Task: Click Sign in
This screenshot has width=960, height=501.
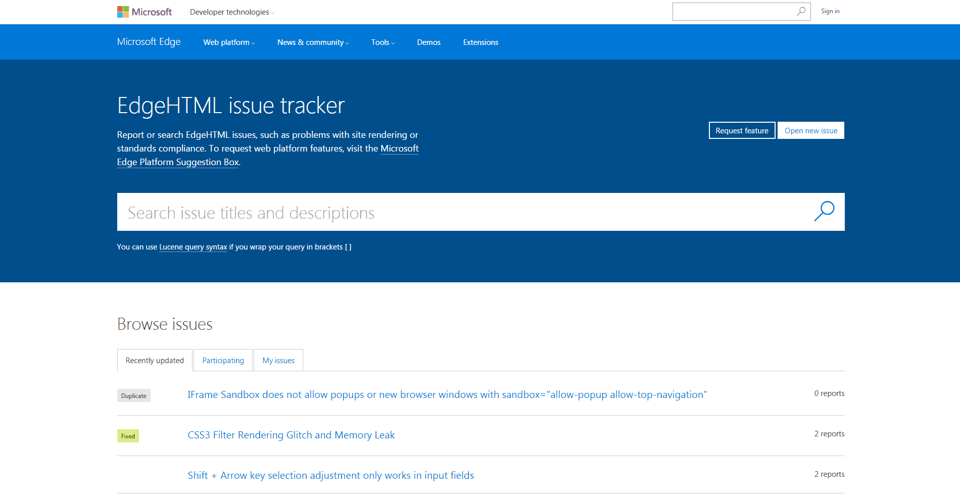Action: tap(830, 11)
